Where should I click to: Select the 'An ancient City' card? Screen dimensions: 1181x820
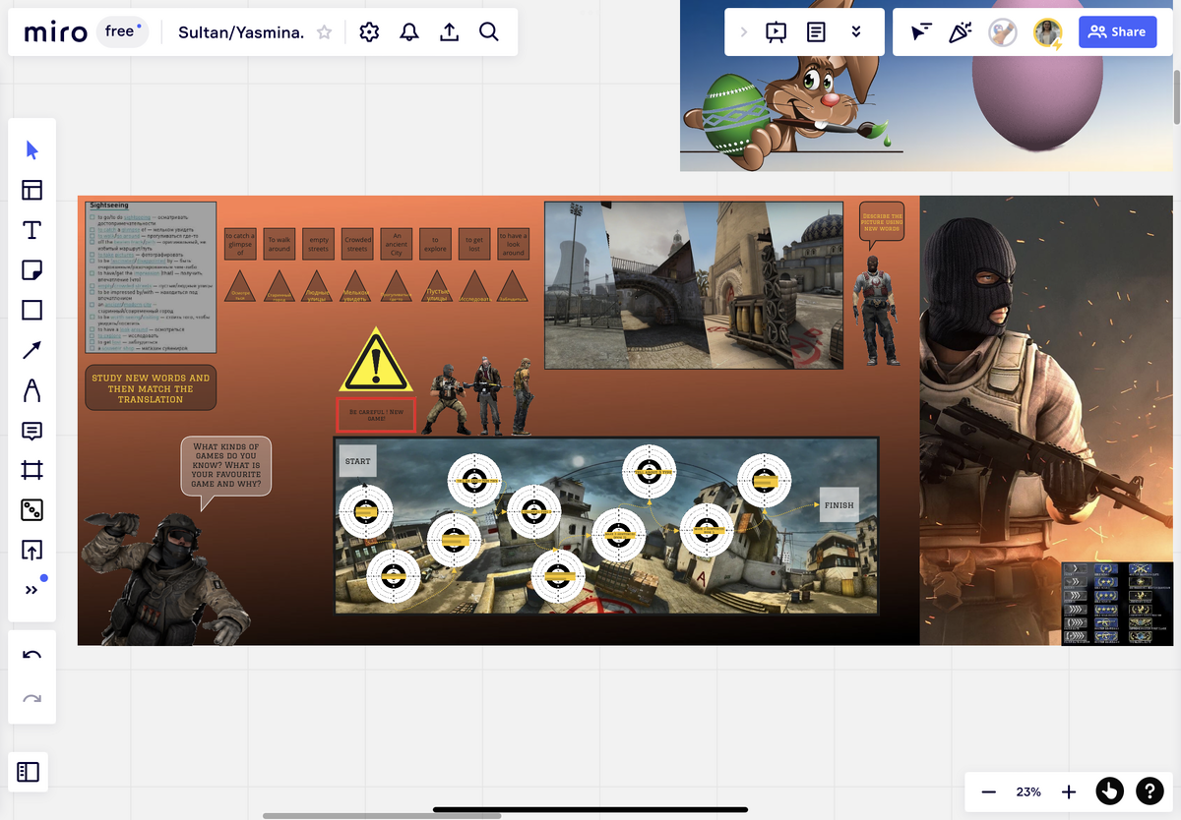click(397, 244)
